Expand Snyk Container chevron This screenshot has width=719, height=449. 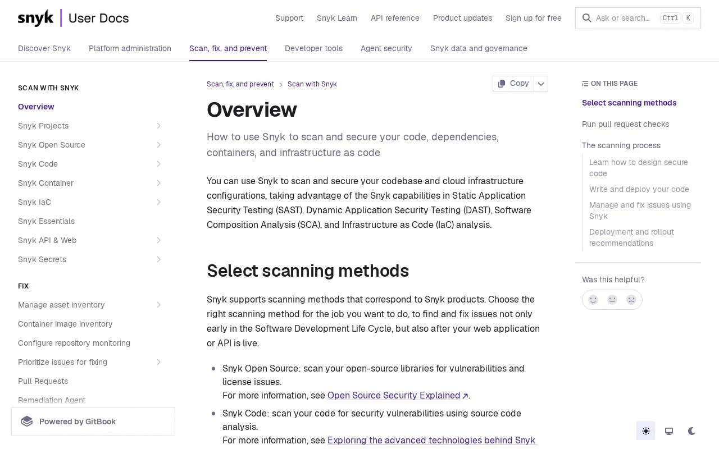159,183
